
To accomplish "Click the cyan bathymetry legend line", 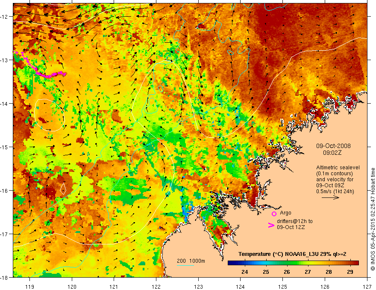I will [x=185, y=265].
